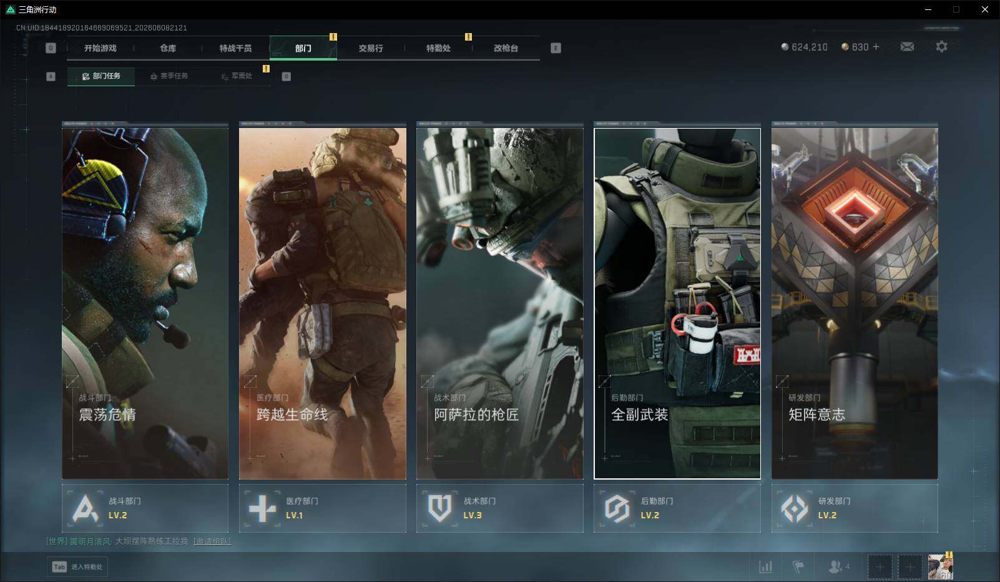Close the game window
This screenshot has width=1000, height=582.
point(985,9)
